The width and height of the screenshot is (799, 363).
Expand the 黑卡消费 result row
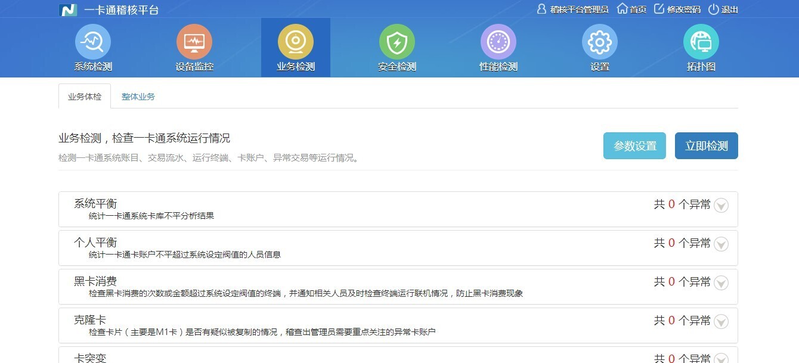721,283
